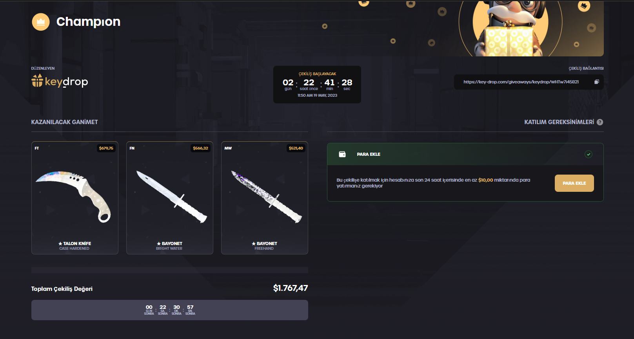Viewport: 634px width, 339px height.
Task: Click the giveaway start countdown box
Action: (x=317, y=85)
